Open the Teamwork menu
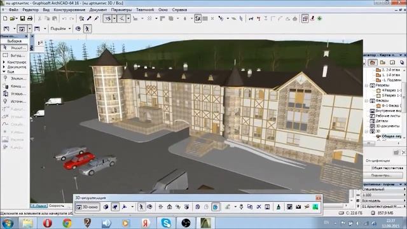 145,10
